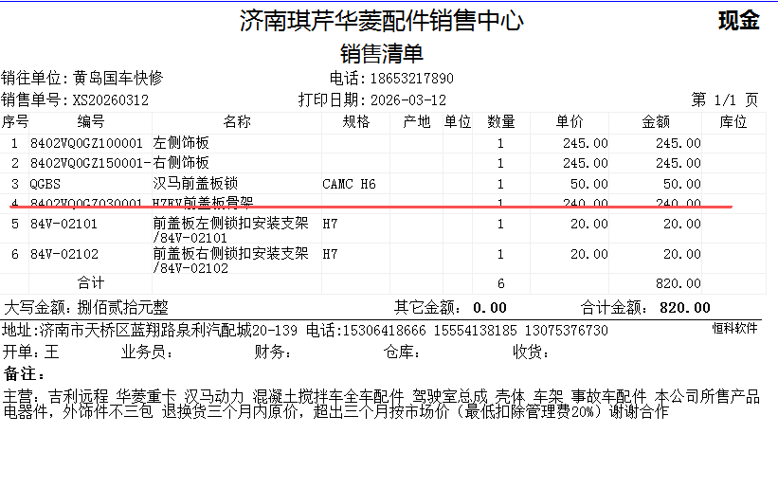Select the order number XS20260312
The height and width of the screenshot is (488, 778).
coord(110,100)
